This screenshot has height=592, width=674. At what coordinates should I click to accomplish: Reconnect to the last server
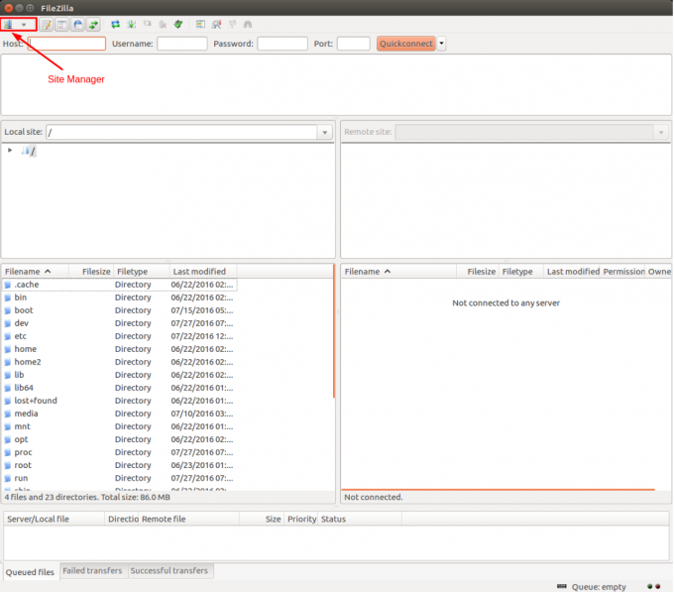[x=178, y=25]
